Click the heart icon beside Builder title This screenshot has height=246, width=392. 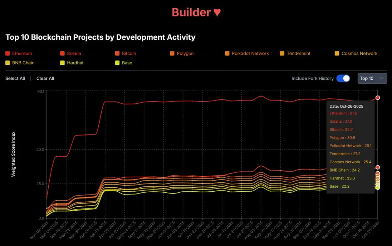[x=217, y=13]
